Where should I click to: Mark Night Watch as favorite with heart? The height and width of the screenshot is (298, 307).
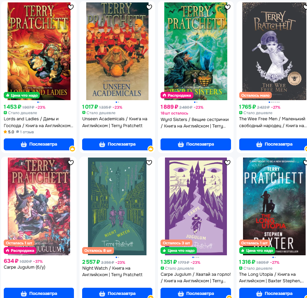(x=149, y=162)
